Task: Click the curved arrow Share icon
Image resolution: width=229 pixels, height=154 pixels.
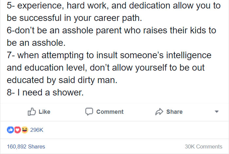Action: pos(159,112)
